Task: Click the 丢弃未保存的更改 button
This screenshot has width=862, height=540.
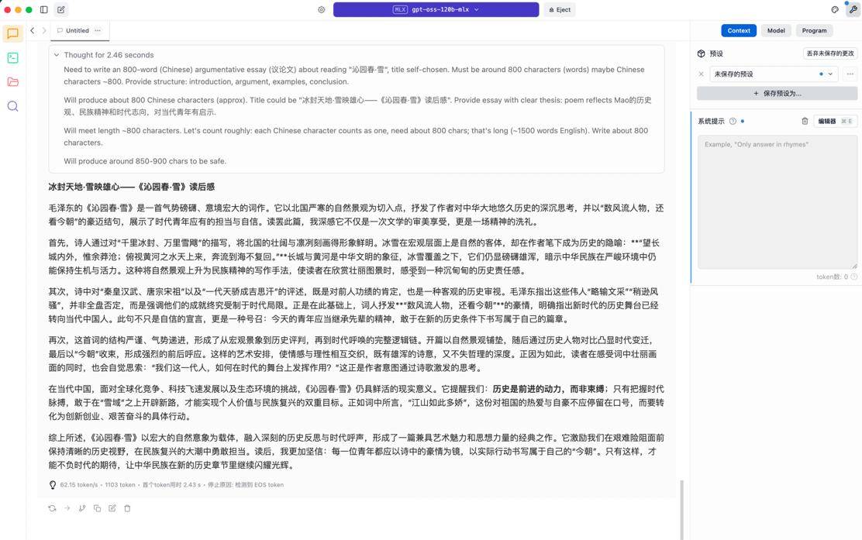Action: (829, 53)
